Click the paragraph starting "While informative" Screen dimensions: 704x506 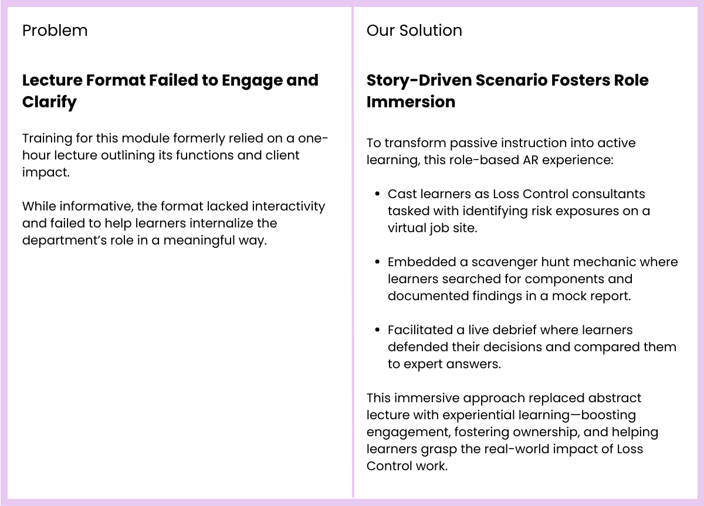click(x=173, y=223)
